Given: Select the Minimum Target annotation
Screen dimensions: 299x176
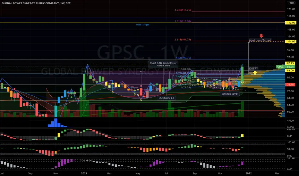Looking at the screenshot, I should 260,40.
